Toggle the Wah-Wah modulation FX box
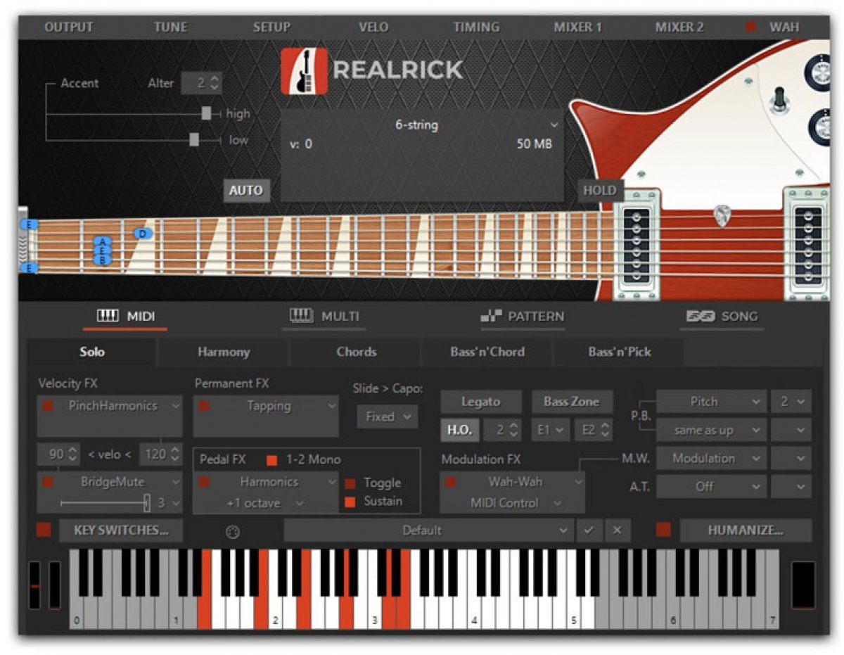The height and width of the screenshot is (655, 844). click(451, 482)
